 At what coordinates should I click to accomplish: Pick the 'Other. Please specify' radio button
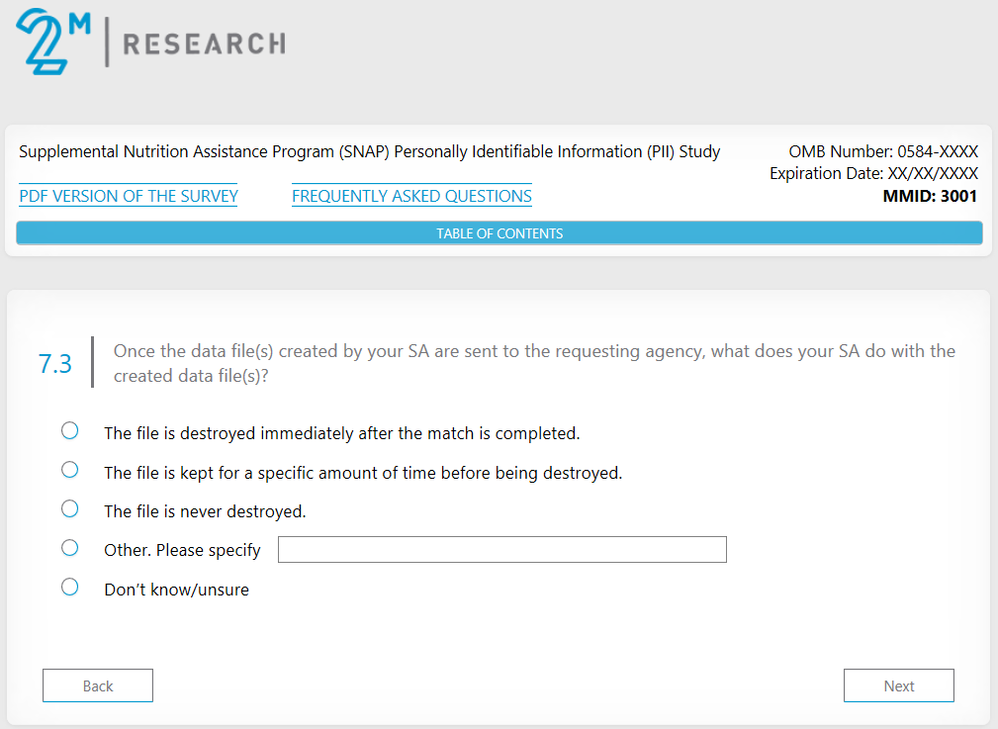[x=70, y=548]
